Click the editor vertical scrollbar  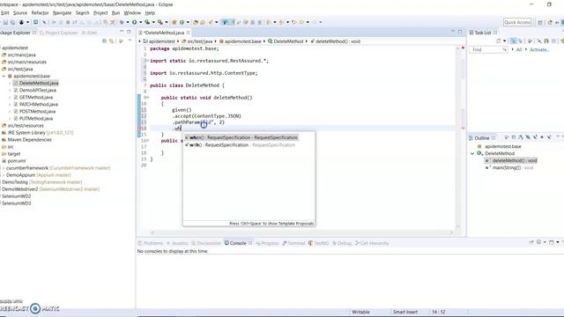(x=458, y=136)
